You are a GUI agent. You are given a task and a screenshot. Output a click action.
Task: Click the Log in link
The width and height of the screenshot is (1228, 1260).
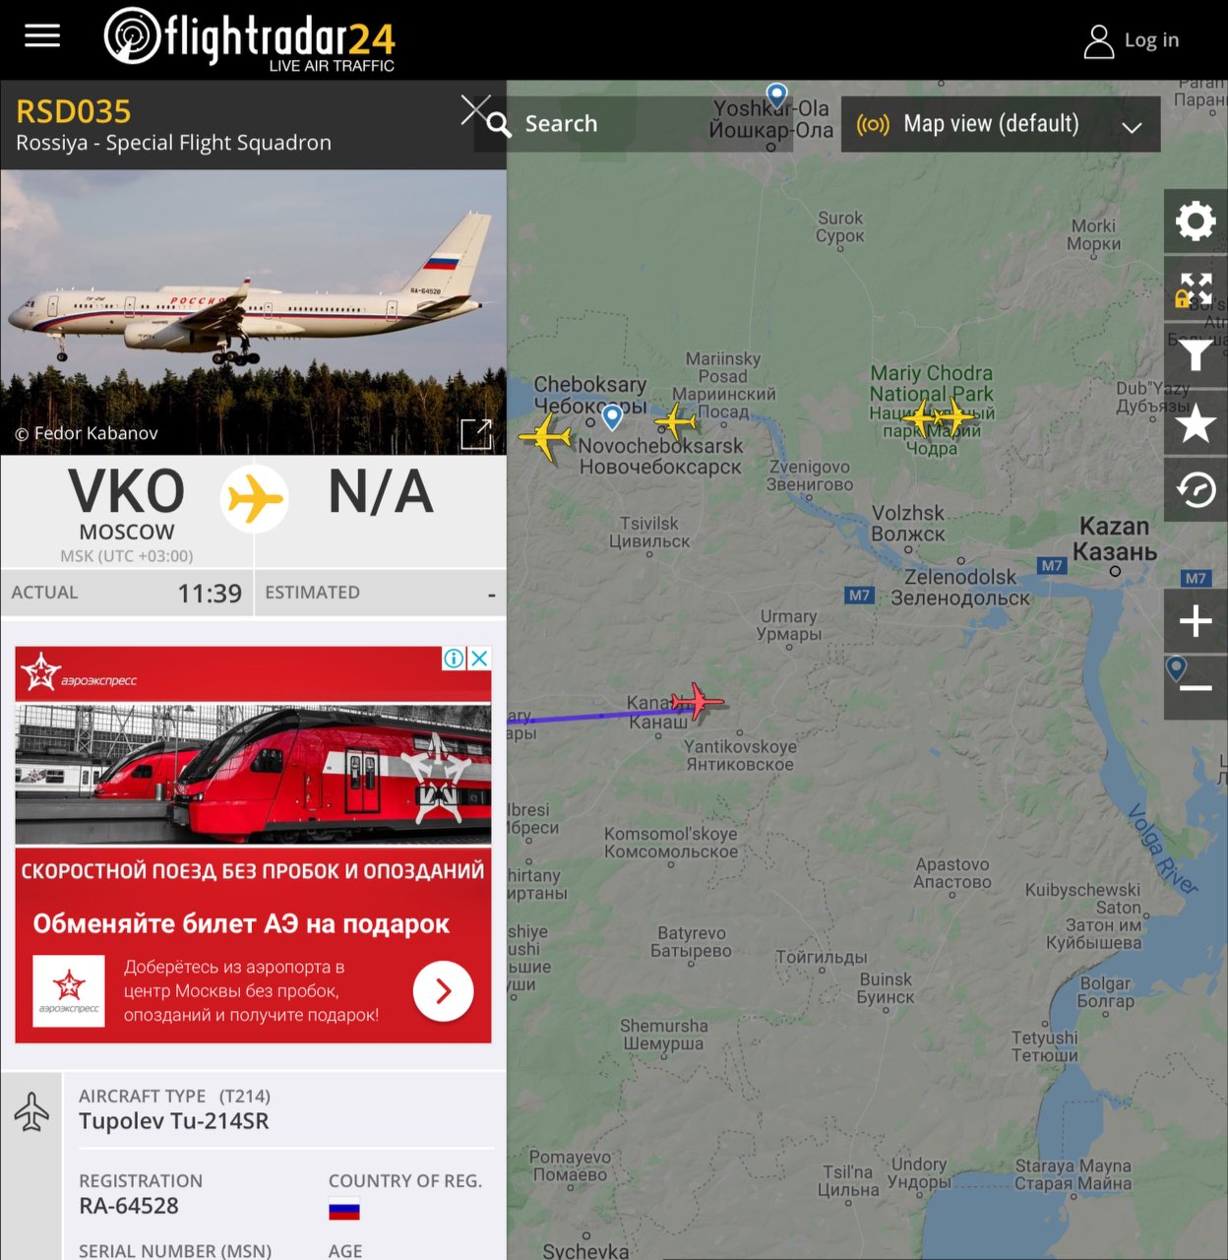1131,40
